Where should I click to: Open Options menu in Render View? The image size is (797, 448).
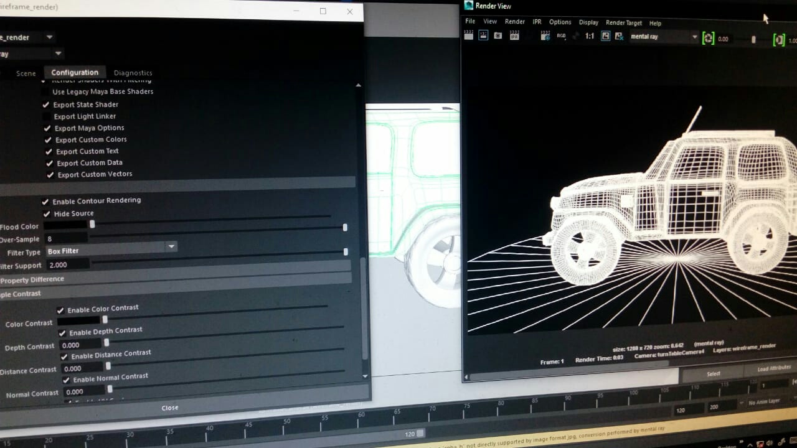click(560, 22)
